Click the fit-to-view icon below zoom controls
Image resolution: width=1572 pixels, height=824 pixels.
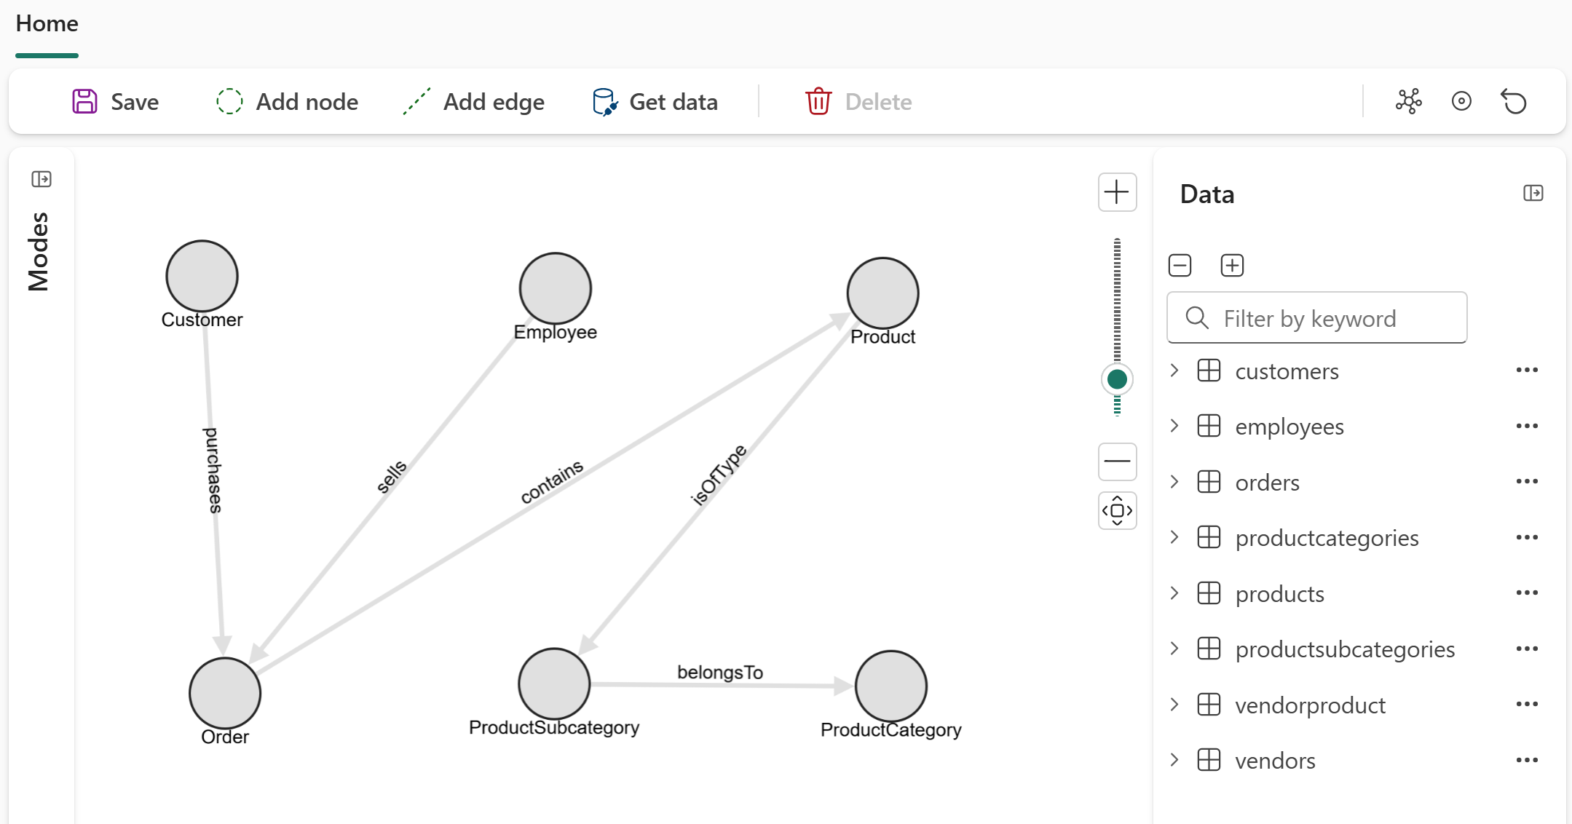1117,510
